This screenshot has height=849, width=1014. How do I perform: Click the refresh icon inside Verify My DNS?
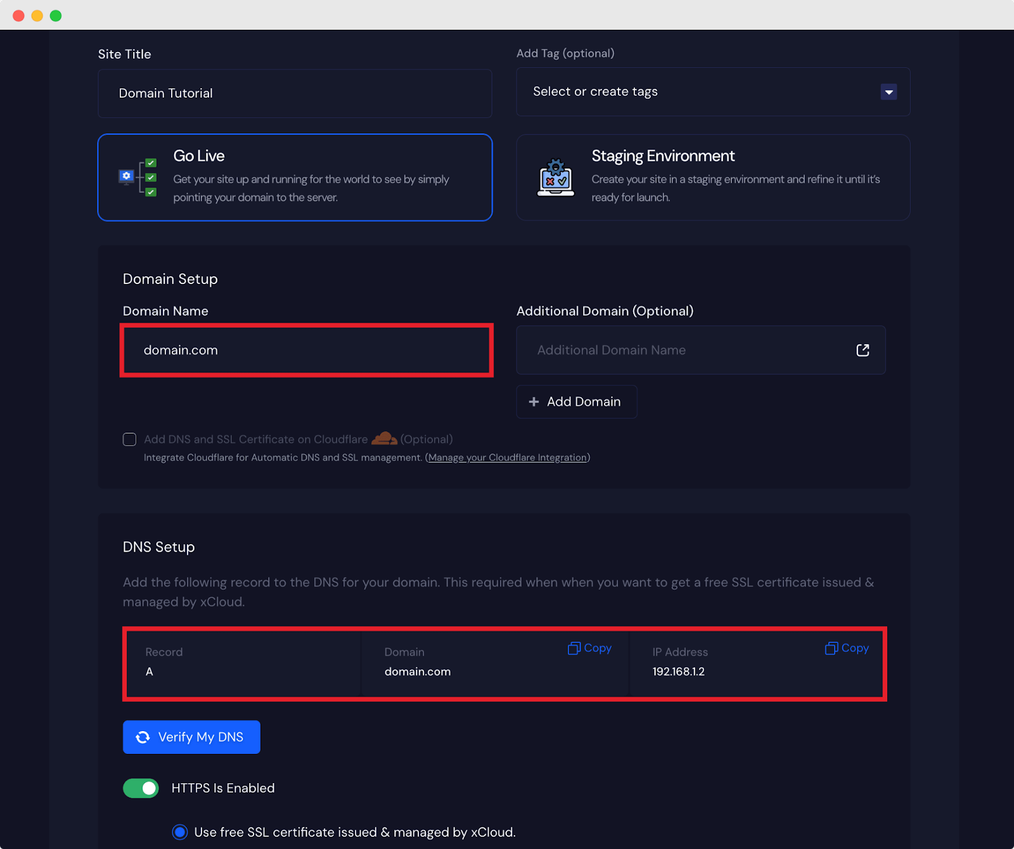click(144, 737)
